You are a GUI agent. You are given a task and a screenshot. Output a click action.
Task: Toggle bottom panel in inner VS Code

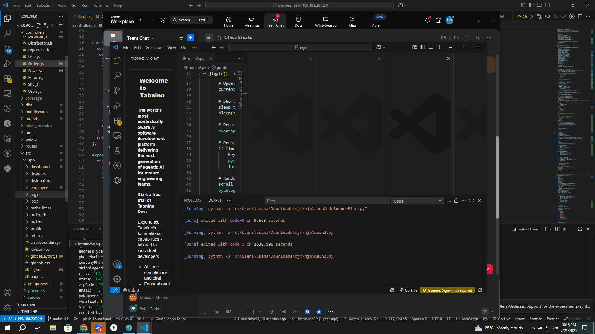click(x=431, y=47)
